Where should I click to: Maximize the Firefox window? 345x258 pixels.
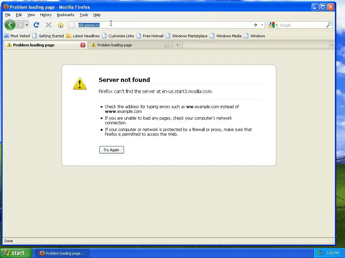click(x=323, y=7)
